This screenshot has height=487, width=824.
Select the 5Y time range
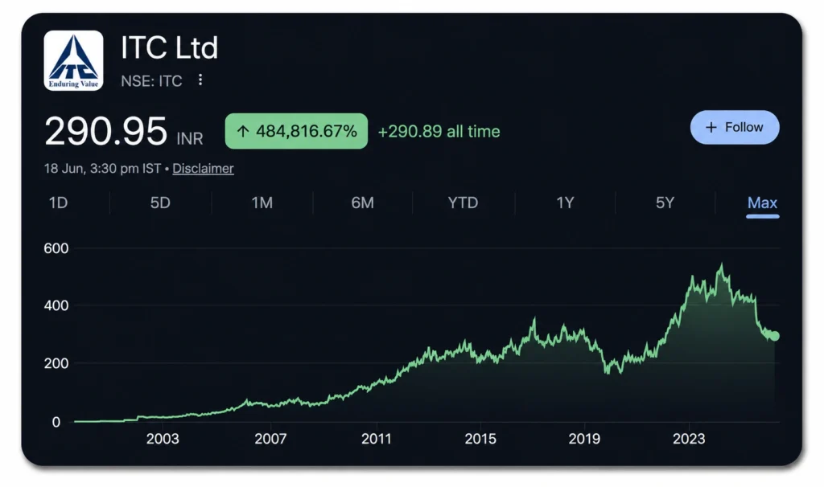[665, 203]
